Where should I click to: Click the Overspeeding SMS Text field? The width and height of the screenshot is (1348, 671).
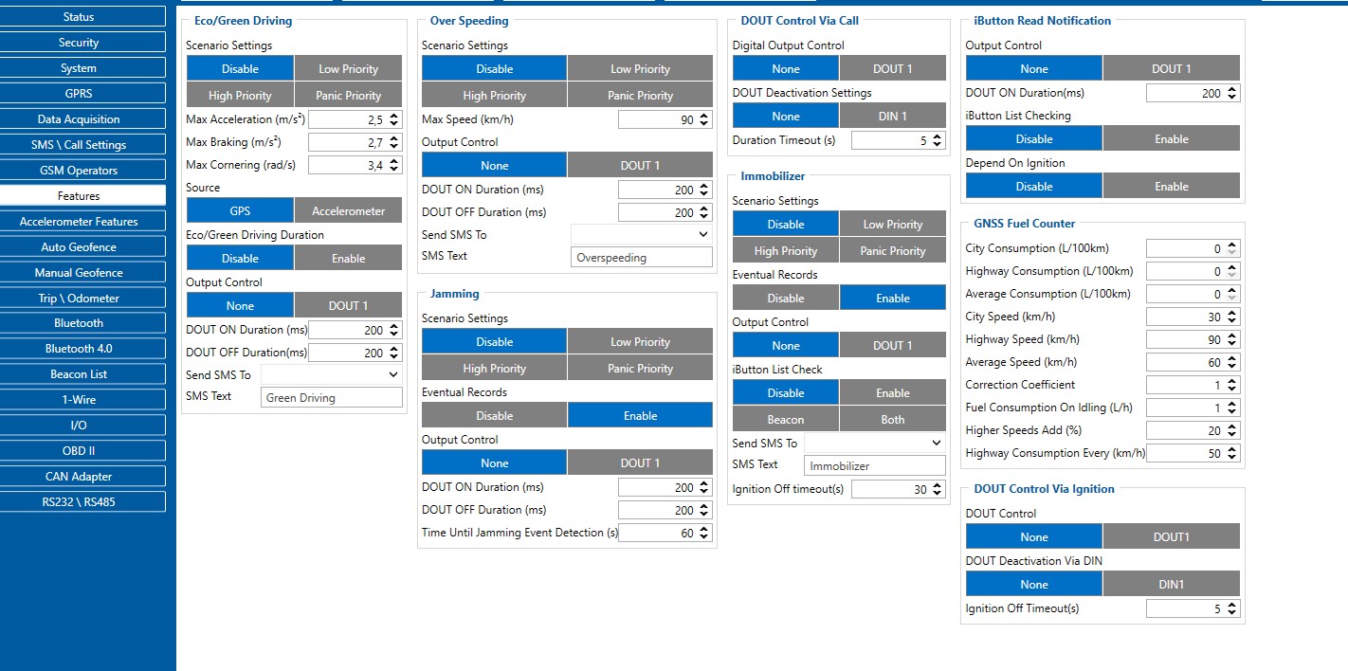(x=642, y=257)
